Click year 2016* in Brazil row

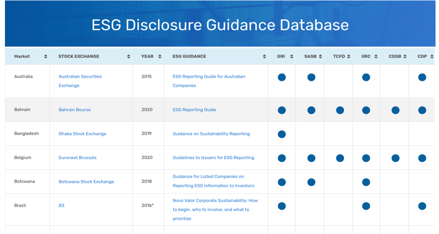click(147, 205)
